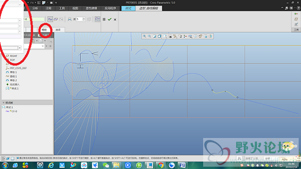301x169 pixels.
Task: Open the quick access toolbar customize dropdown arrow
Action: (56, 3)
